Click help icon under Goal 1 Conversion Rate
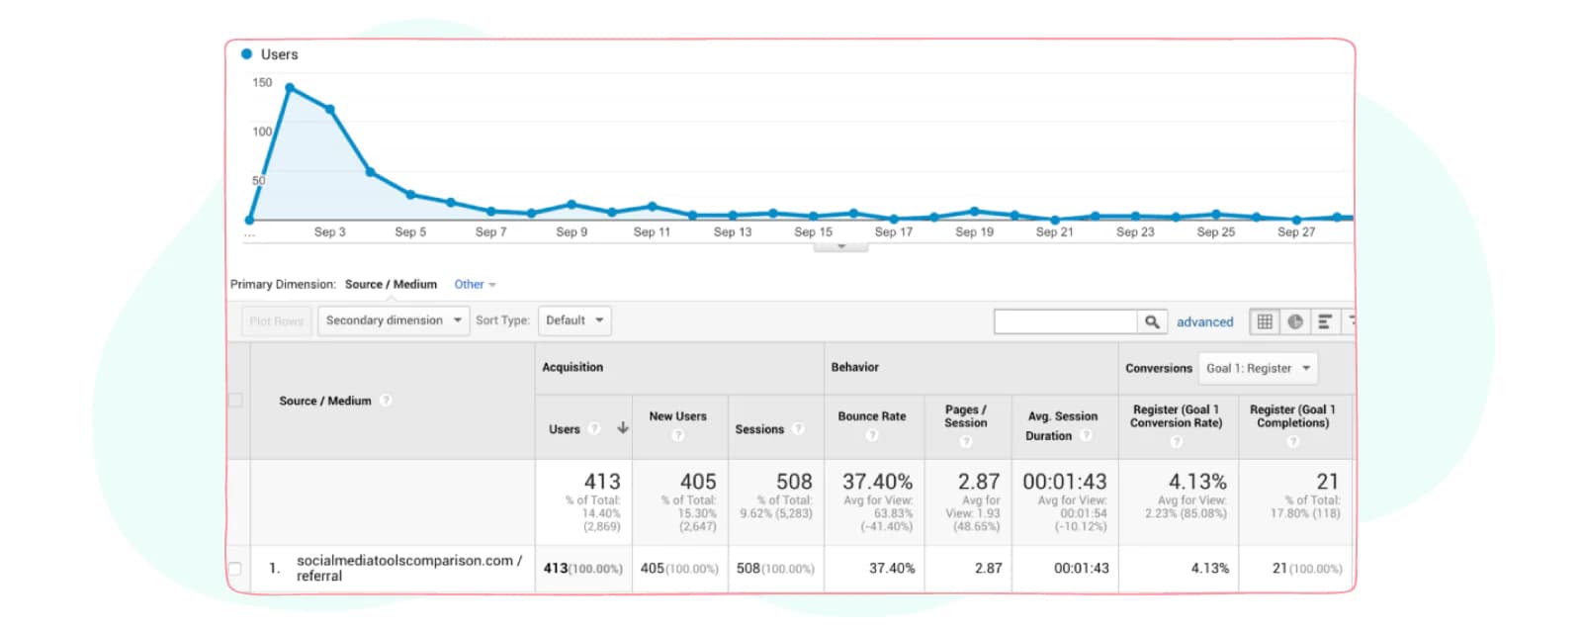Image resolution: width=1582 pixels, height=633 pixels. (x=1177, y=441)
